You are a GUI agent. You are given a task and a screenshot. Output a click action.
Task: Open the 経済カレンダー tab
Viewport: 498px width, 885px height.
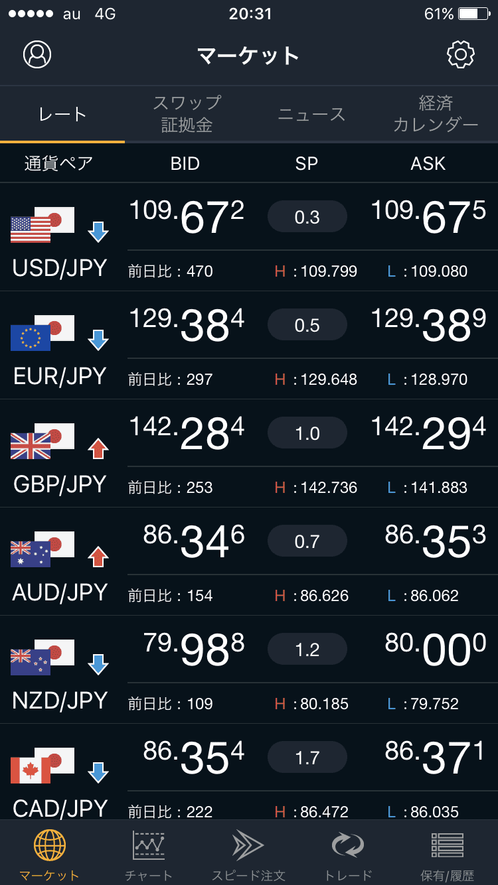click(436, 113)
